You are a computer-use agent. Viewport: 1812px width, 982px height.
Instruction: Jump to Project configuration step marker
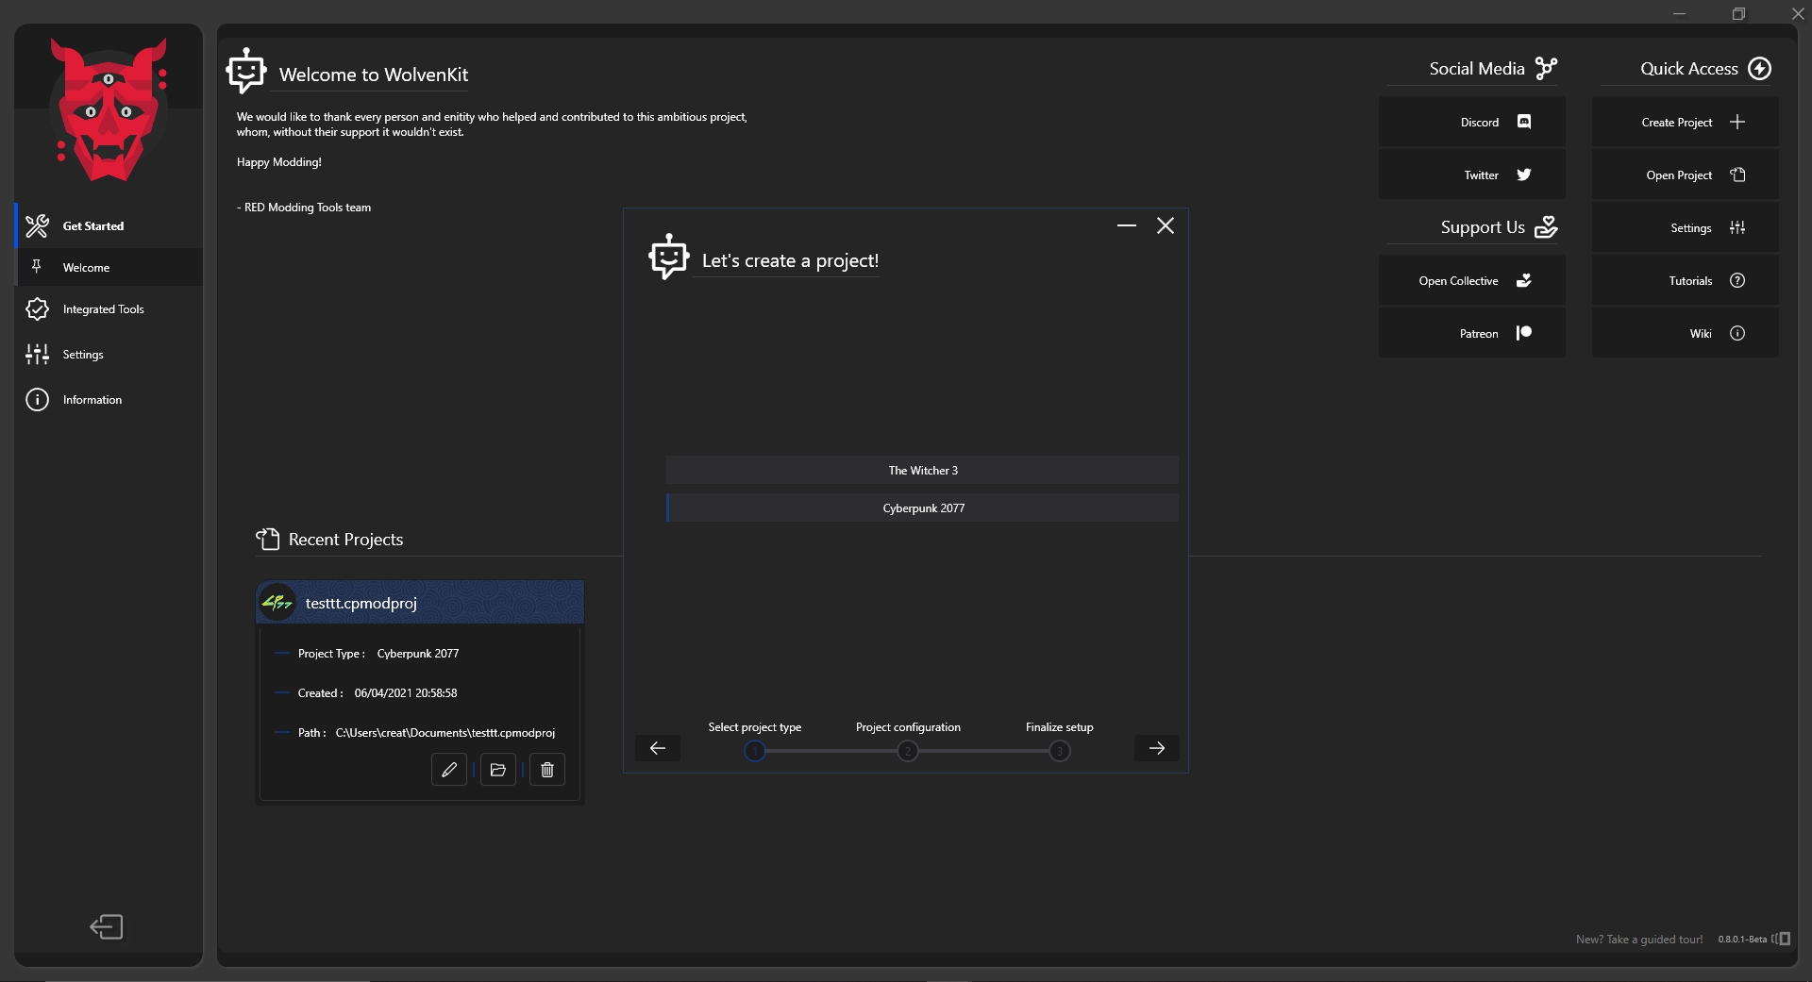907,751
